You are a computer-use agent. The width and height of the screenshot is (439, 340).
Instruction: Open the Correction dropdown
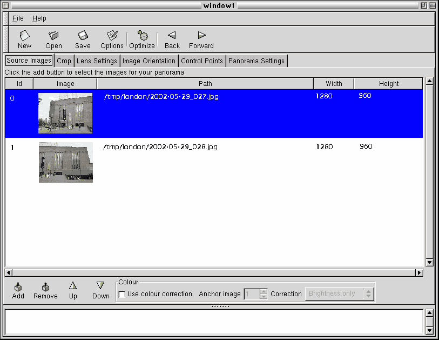tap(339, 294)
